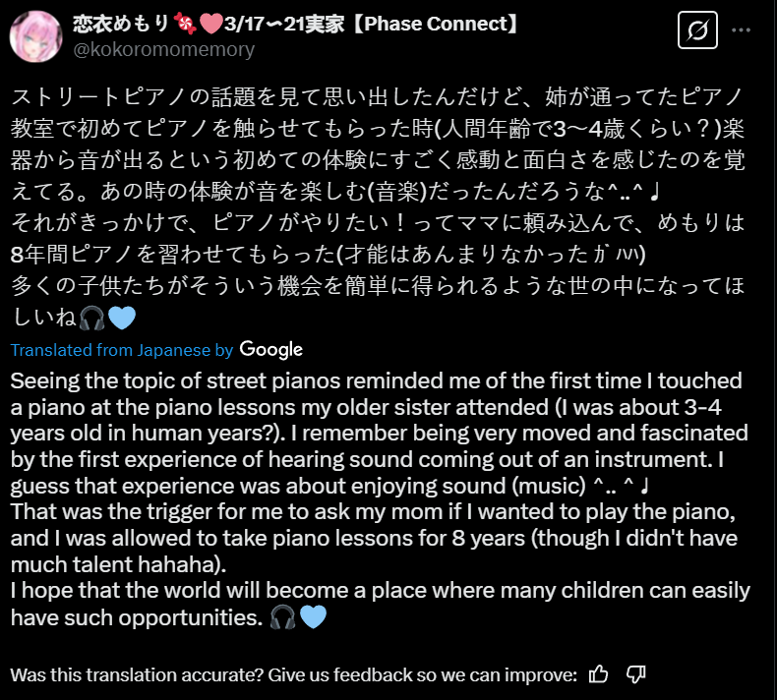Click the music note symbol in the Japanese text
This screenshot has width=777, height=700.
654,192
